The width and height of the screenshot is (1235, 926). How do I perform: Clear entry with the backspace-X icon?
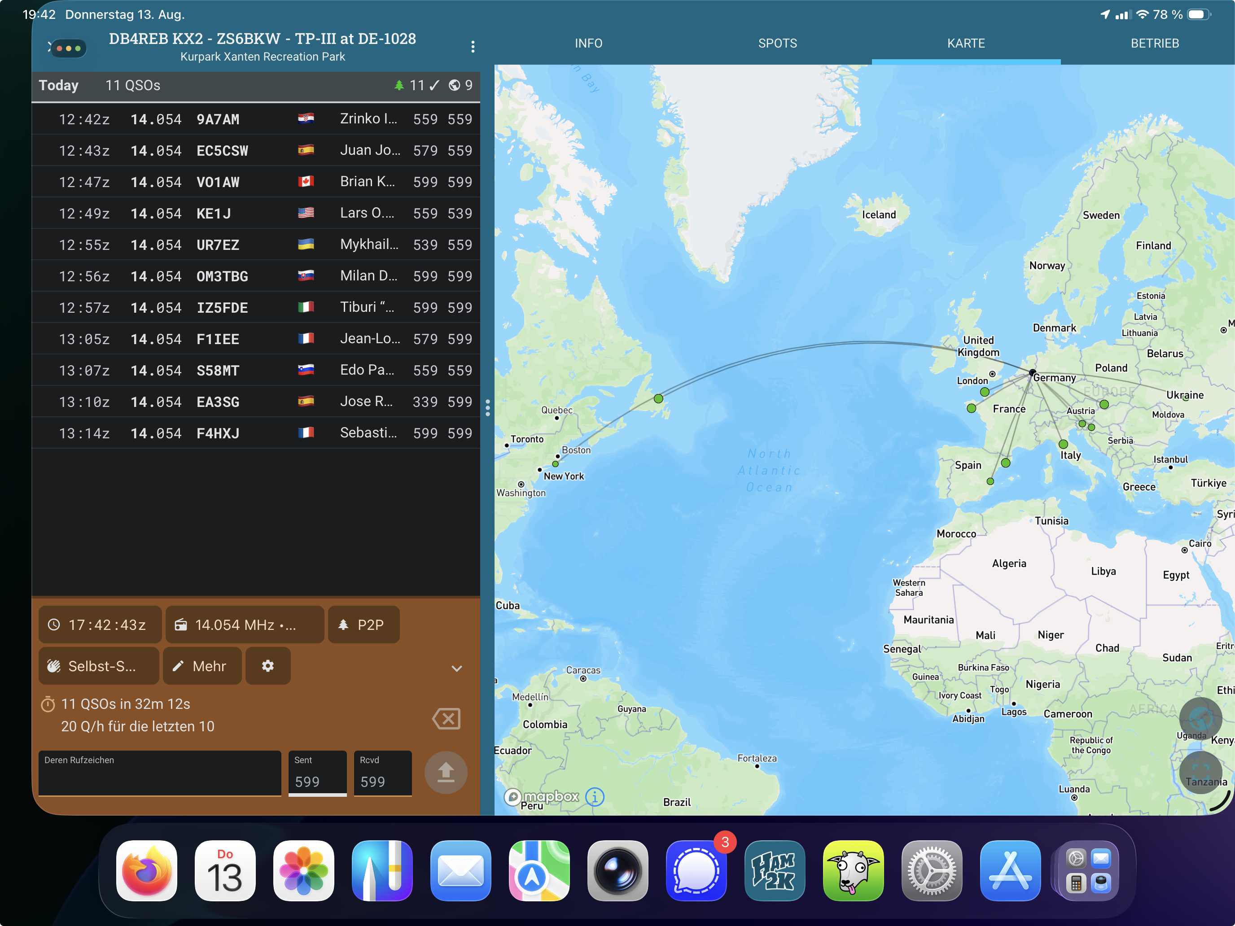tap(446, 718)
